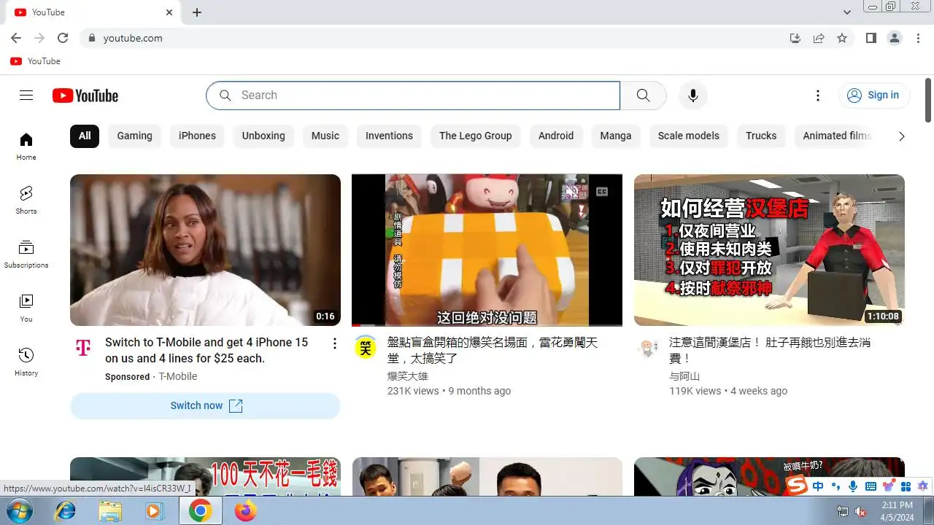The height and width of the screenshot is (525, 934).
Task: Open Firefox from the taskbar
Action: click(x=246, y=511)
